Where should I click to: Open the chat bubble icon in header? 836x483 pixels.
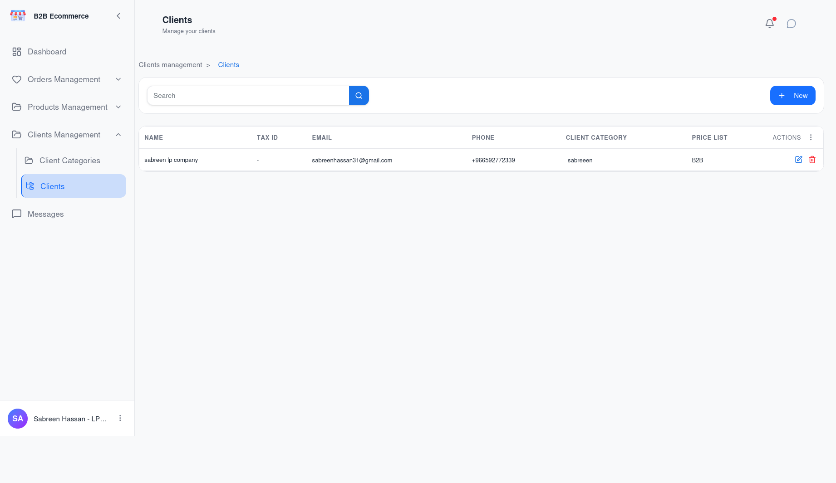tap(792, 24)
